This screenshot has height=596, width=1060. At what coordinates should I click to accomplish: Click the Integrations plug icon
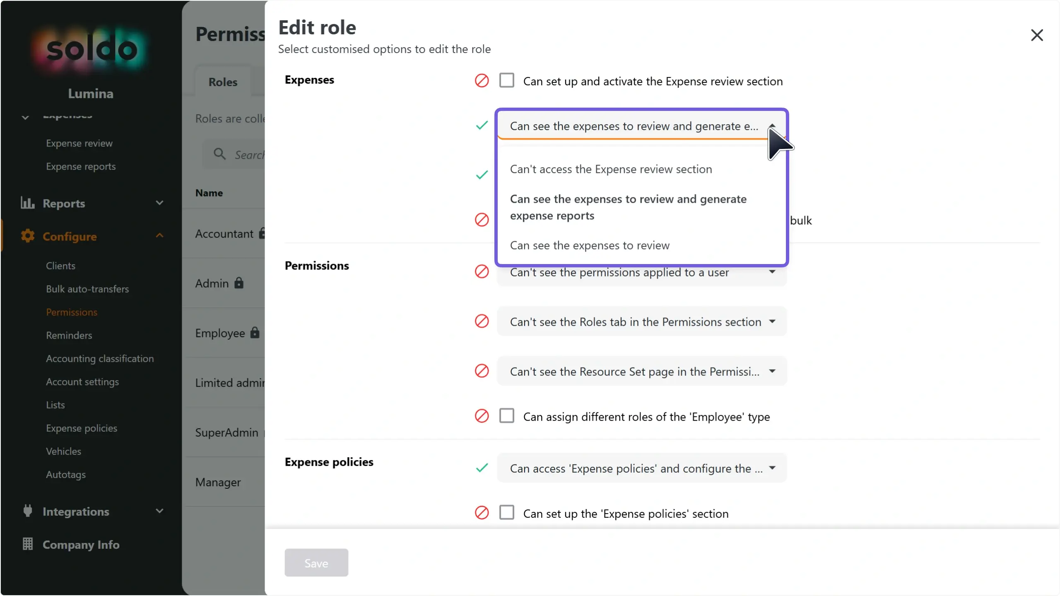click(28, 511)
